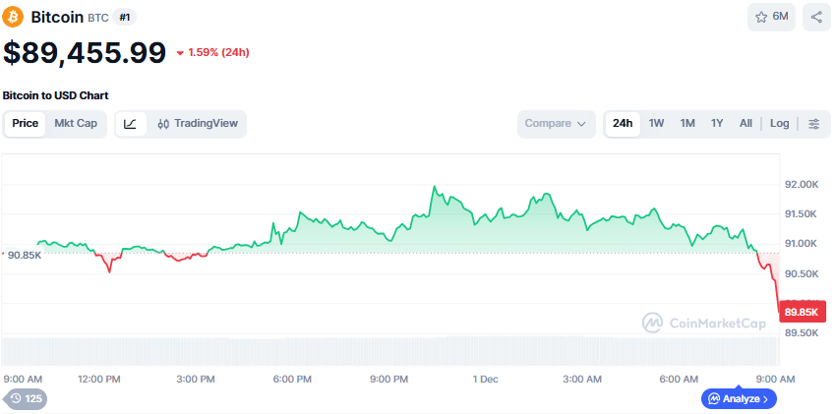Image resolution: width=836 pixels, height=414 pixels.
Task: Open the Compare dropdown
Action: tap(556, 124)
